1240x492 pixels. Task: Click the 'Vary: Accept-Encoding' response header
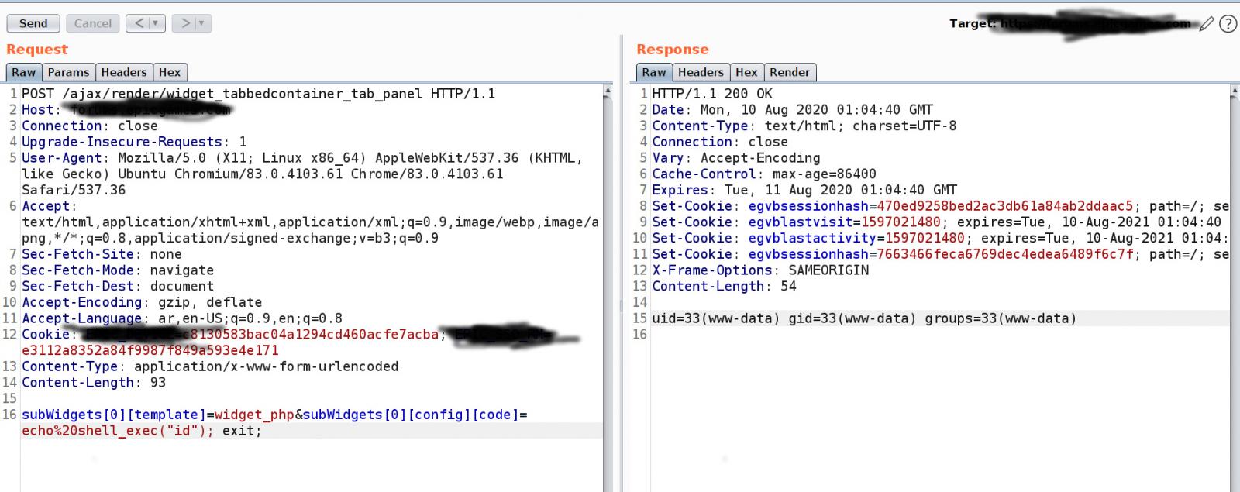point(736,158)
